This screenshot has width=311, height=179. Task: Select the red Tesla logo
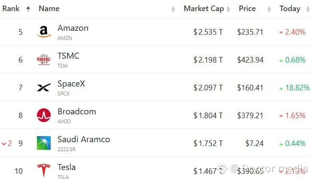44,170
